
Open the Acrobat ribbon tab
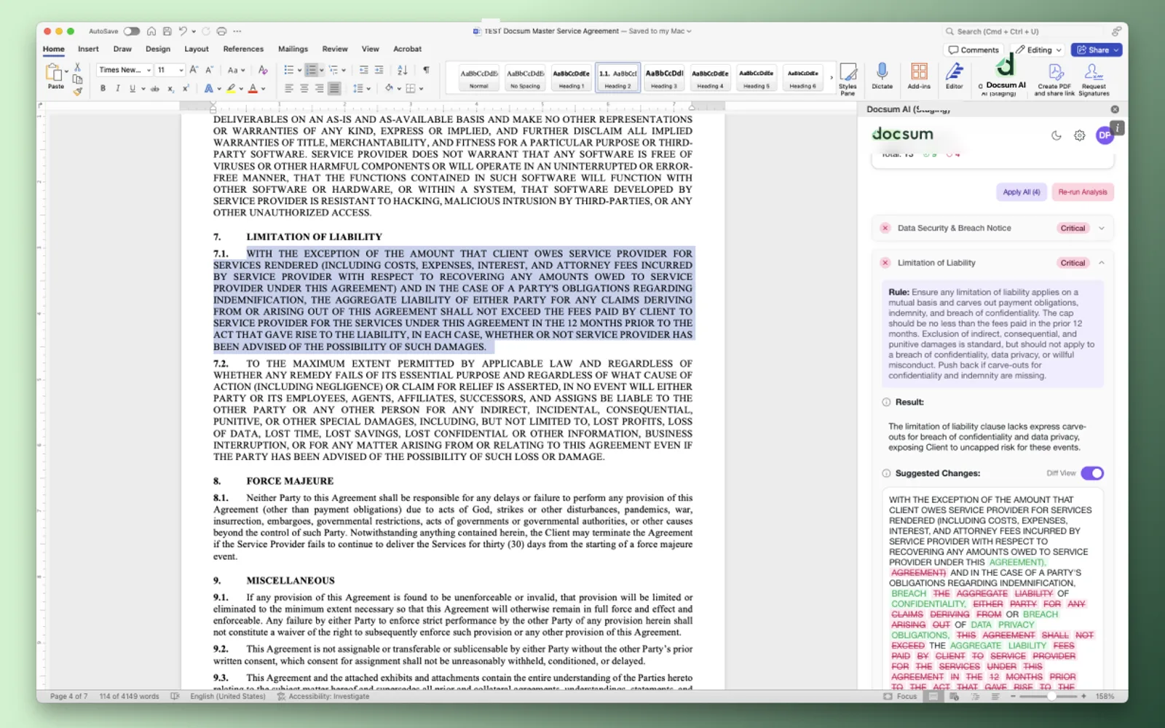pos(407,49)
